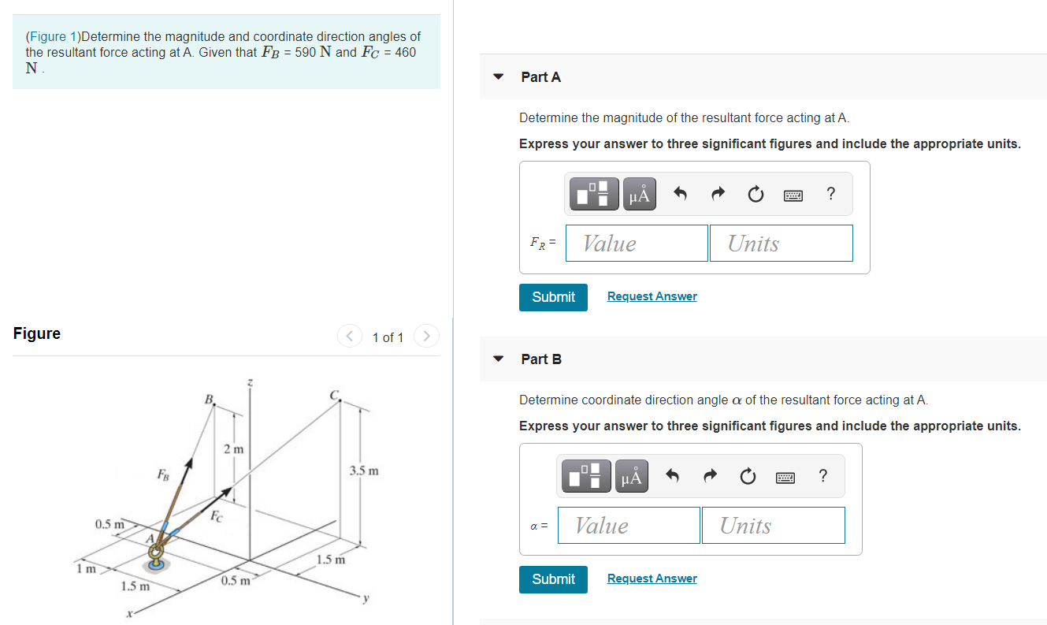Screen dimensions: 1047x625
Task: Open the equation template icon in Part A
Action: click(x=593, y=193)
